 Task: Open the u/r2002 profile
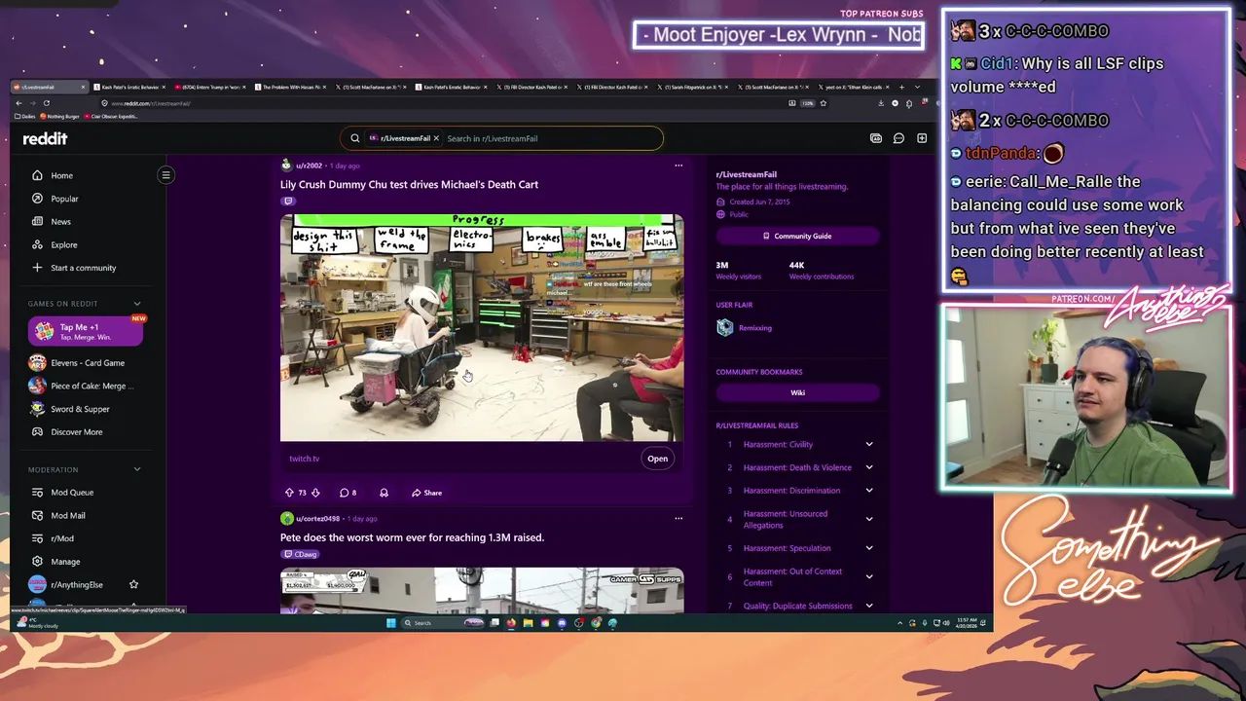coord(309,166)
